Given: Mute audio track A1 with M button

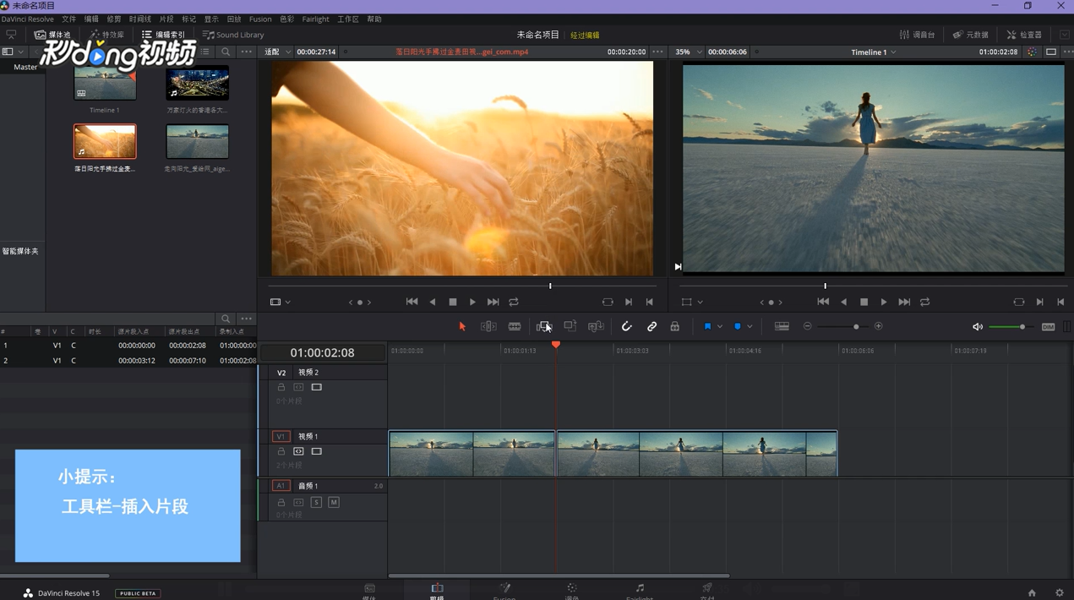Looking at the screenshot, I should pos(334,502).
